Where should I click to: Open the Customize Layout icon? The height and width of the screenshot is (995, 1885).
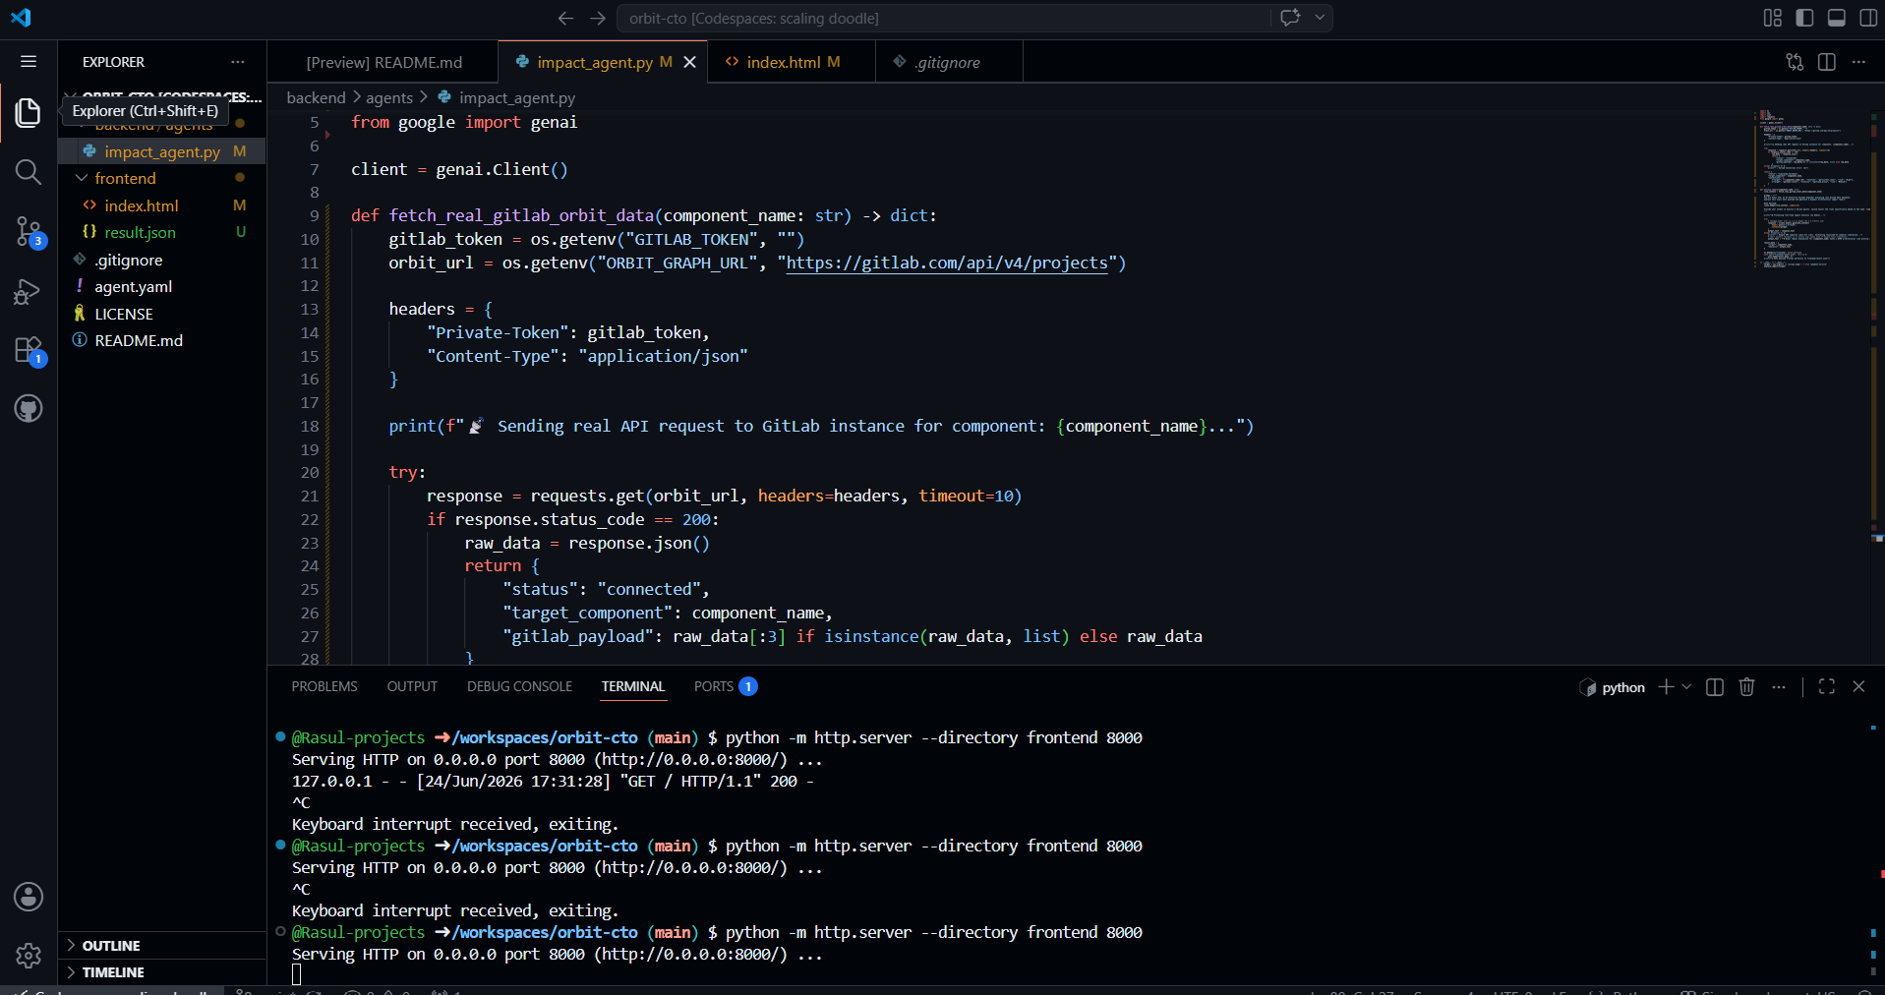click(x=1772, y=18)
